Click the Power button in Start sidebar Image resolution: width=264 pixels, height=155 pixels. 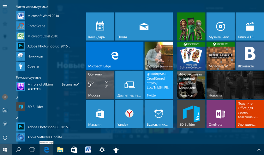5,137
